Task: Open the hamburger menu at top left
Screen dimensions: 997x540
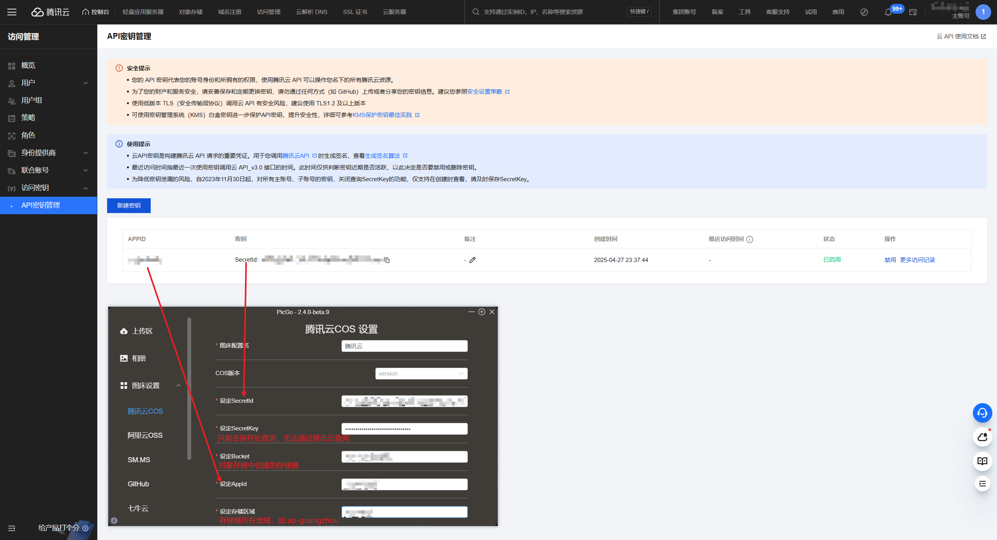Action: click(12, 12)
